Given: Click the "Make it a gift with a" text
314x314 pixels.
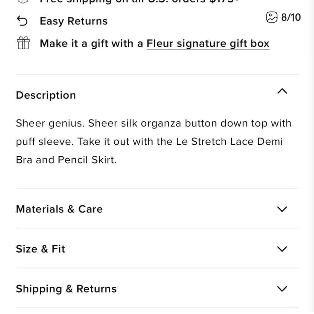Looking at the screenshot, I should (91, 43).
